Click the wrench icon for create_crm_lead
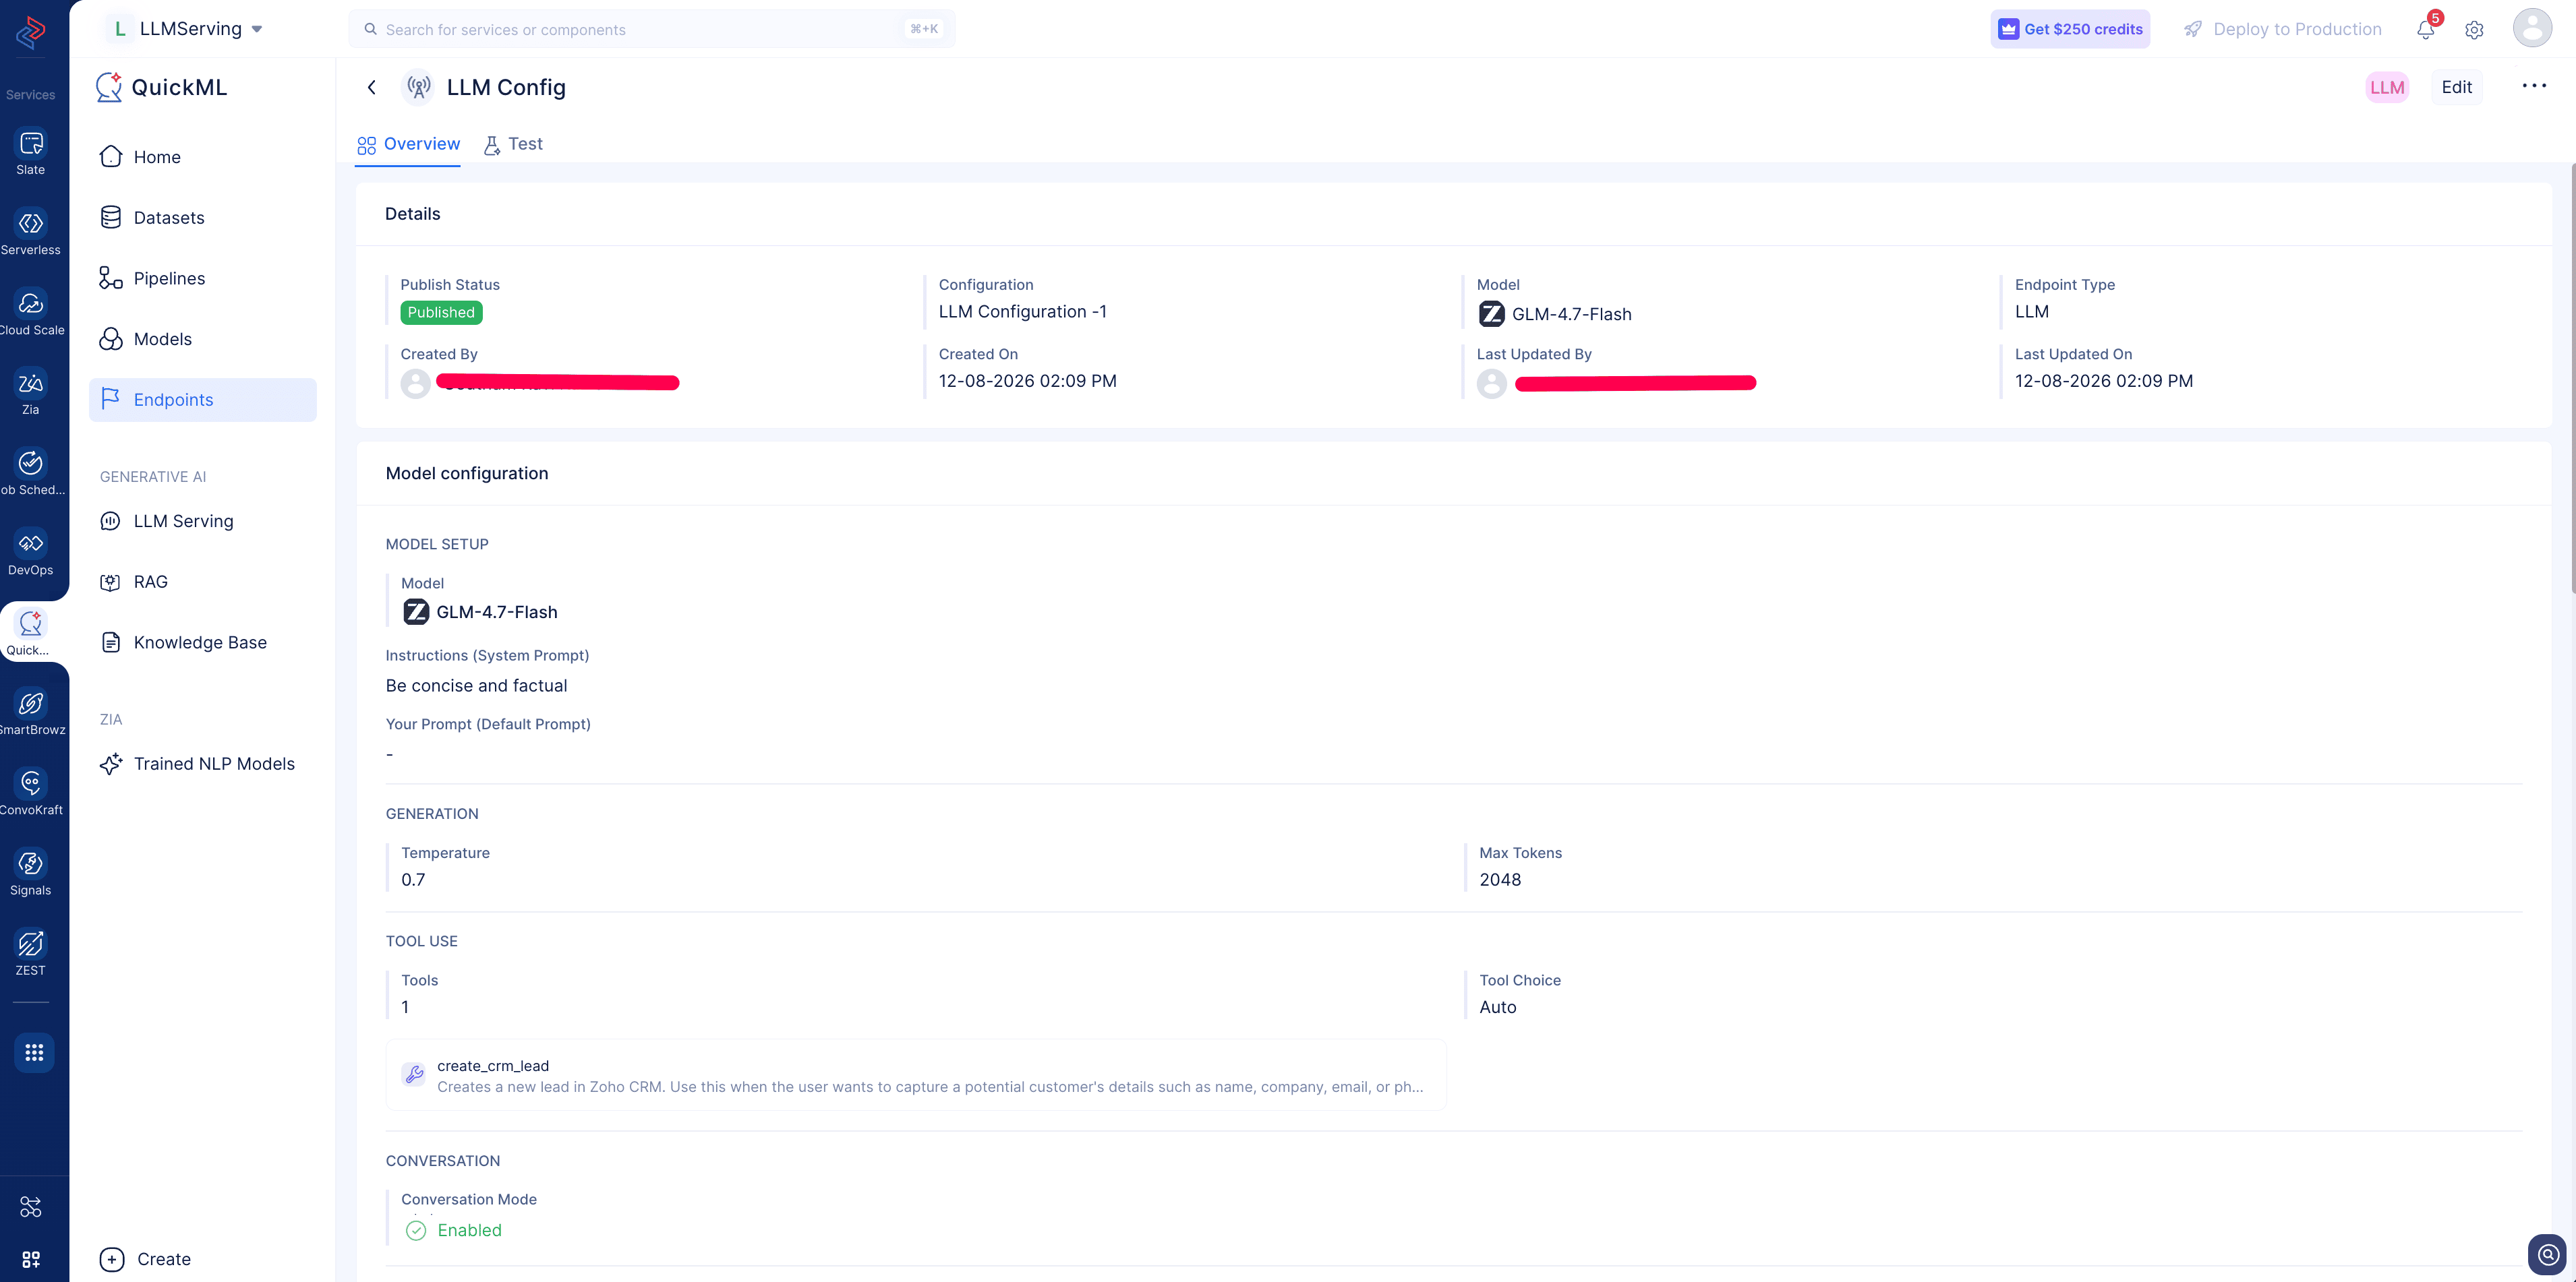 tap(414, 1074)
